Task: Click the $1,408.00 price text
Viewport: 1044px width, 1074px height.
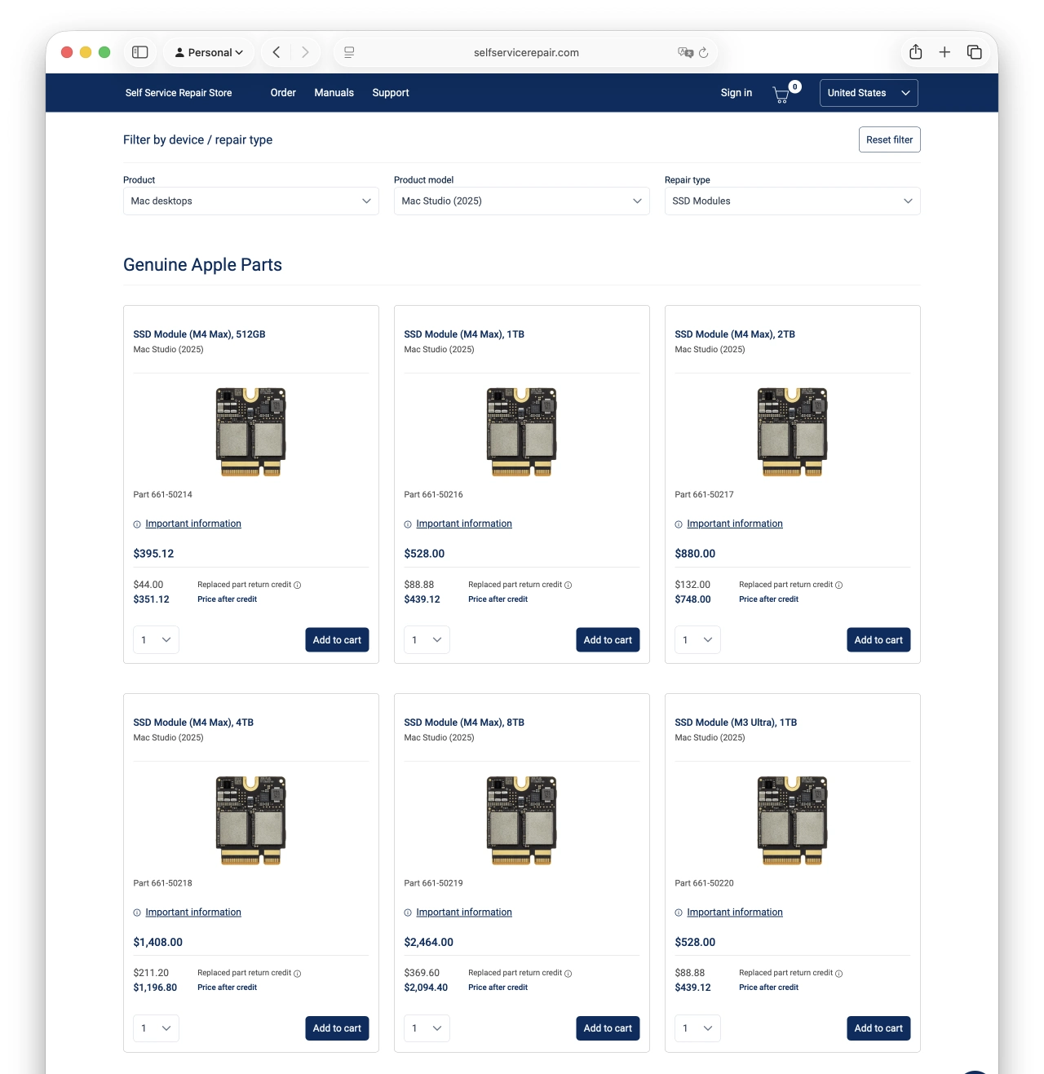Action: 158,942
